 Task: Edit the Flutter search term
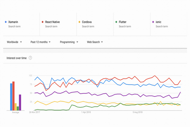(123, 22)
